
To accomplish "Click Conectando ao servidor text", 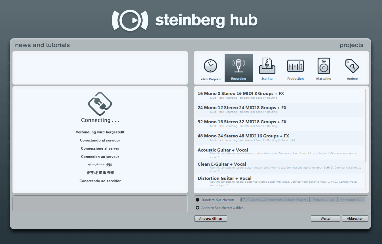I will (100, 181).
